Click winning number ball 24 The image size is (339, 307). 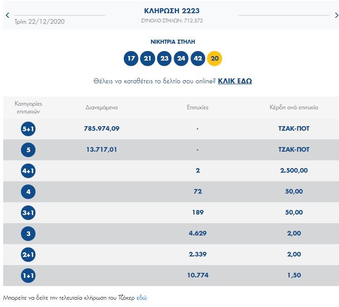(181, 59)
